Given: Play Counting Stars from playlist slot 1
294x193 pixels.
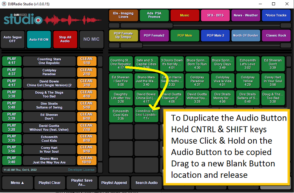Looking at the screenshot, I should coord(12,61).
